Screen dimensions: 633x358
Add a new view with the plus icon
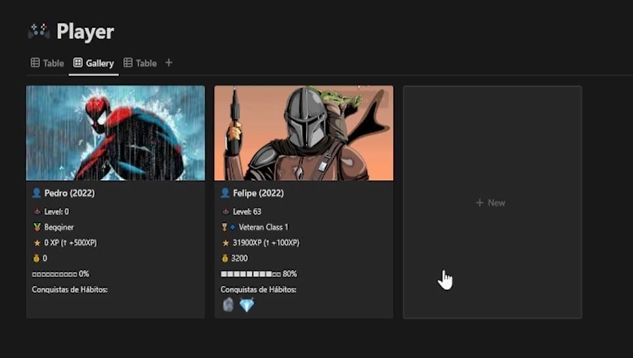coord(169,62)
